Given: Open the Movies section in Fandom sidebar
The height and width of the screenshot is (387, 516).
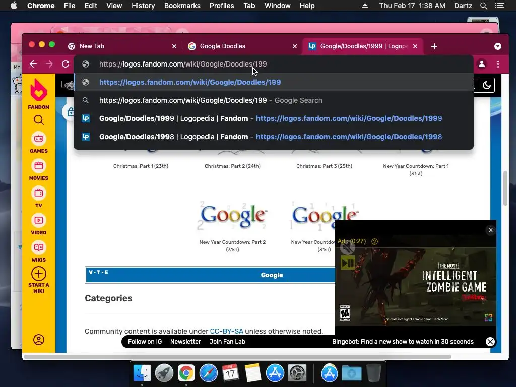Looking at the screenshot, I should click(x=39, y=169).
